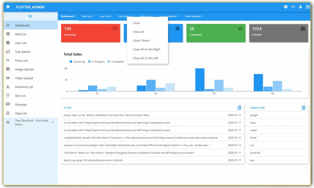Screen dimensions: 314x188
Task: Open the Popular Links panel menu icon
Action: 303,107
